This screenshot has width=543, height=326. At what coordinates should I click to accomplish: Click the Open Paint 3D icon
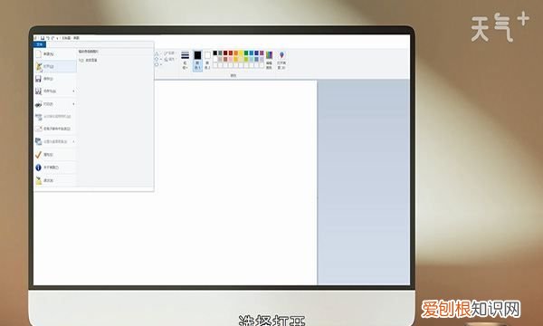[x=281, y=60]
